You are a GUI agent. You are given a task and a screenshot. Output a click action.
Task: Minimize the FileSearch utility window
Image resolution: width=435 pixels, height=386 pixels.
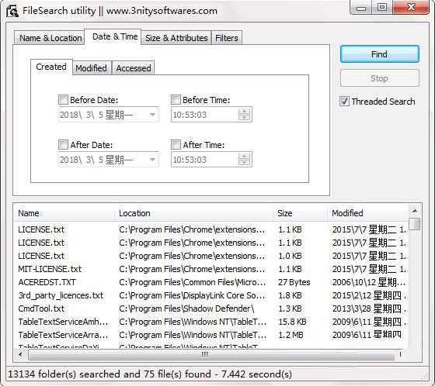coord(361,8)
